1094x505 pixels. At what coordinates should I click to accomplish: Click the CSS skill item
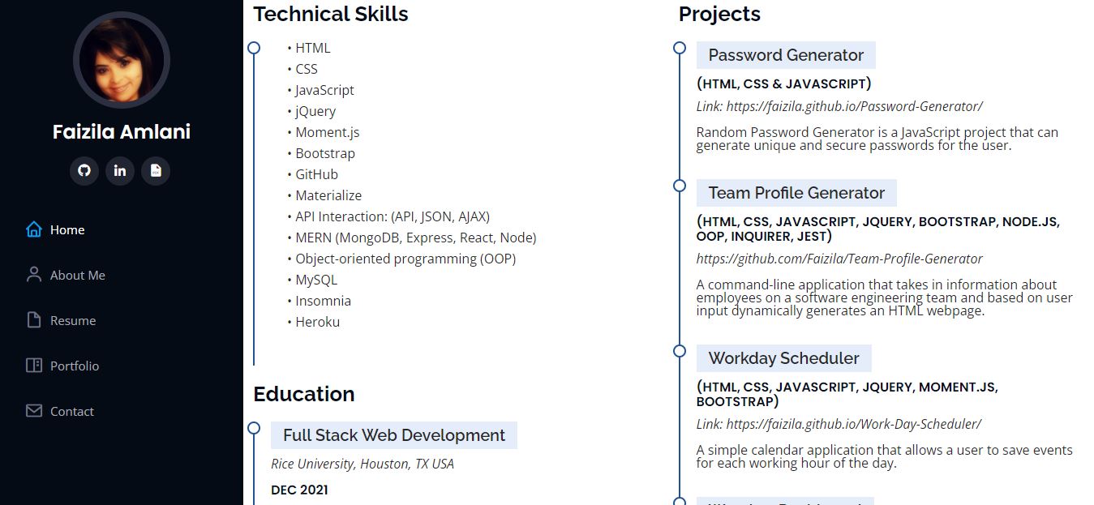[x=307, y=69]
